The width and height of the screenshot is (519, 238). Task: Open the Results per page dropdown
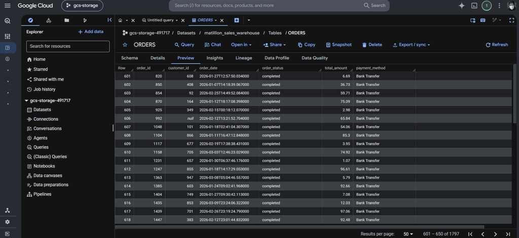408,234
